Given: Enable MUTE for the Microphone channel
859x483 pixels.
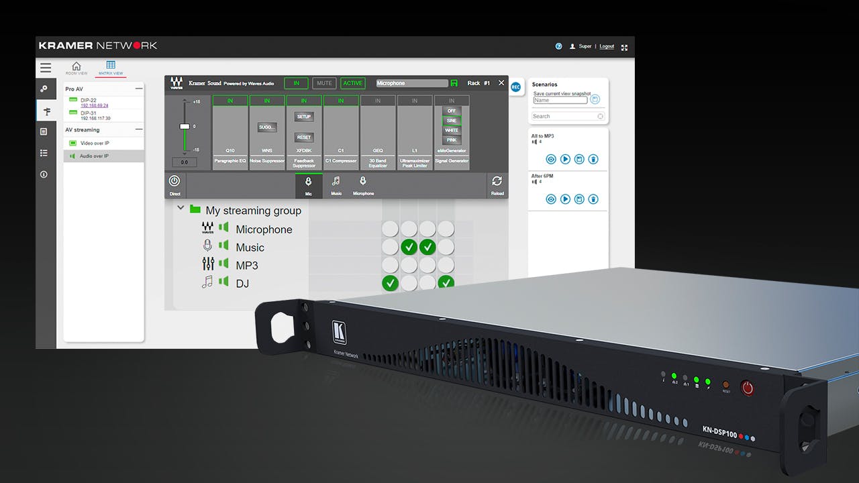Looking at the screenshot, I should (x=324, y=83).
